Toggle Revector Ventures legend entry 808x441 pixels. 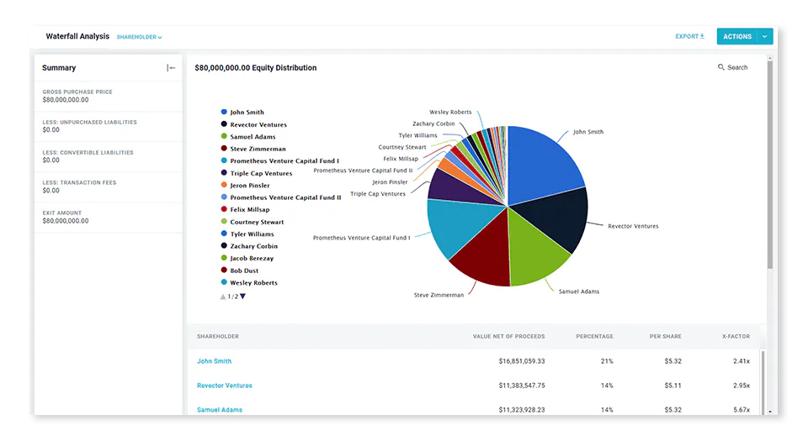[x=253, y=124]
